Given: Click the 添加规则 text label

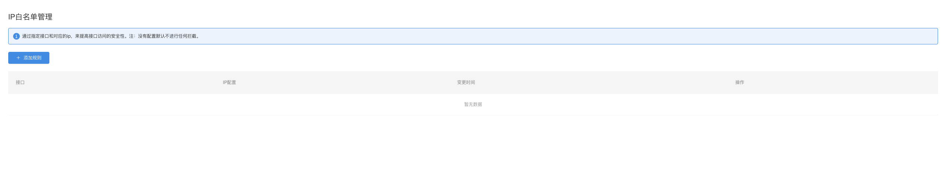Looking at the screenshot, I should pos(33,58).
